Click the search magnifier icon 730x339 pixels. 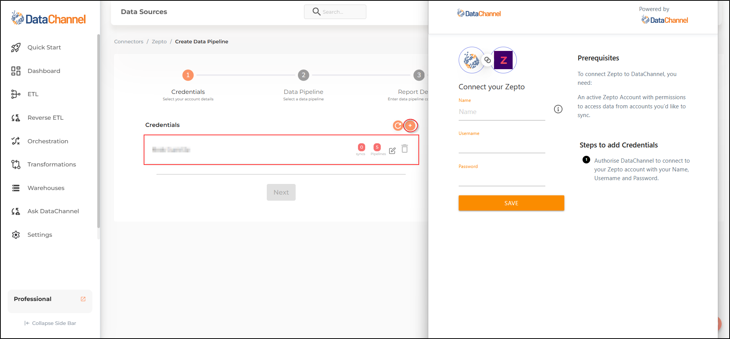pyautogui.click(x=316, y=12)
